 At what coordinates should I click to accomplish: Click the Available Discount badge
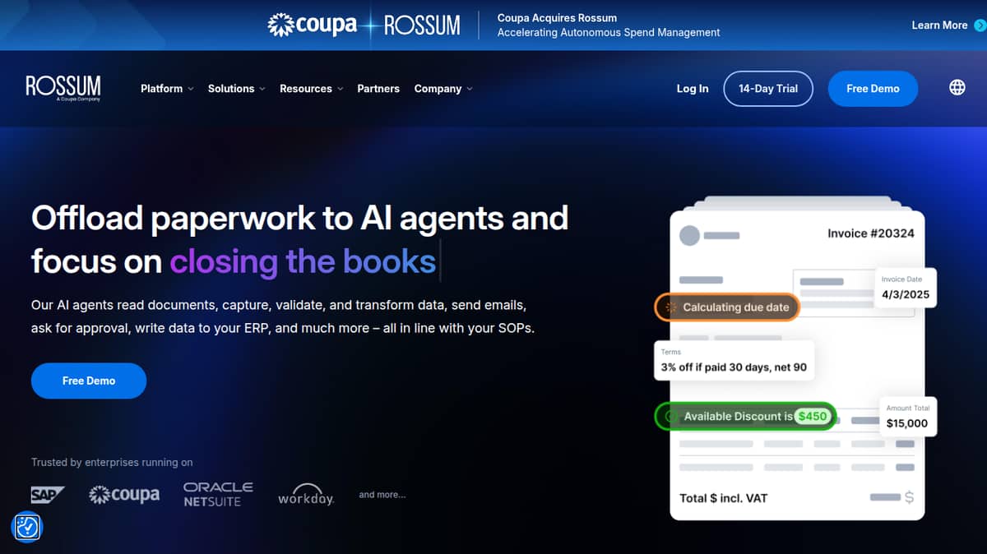(745, 417)
